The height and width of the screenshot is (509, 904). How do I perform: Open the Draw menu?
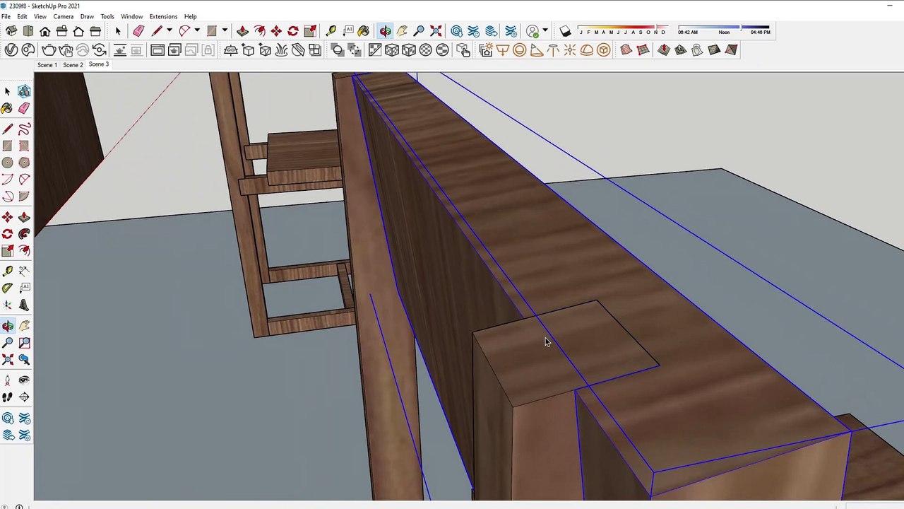click(x=87, y=16)
